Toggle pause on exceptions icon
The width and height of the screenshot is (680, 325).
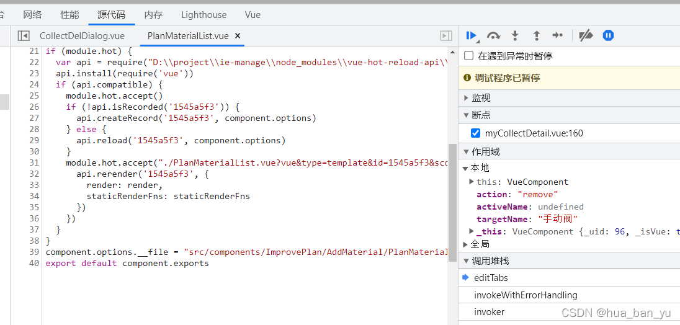coord(609,35)
